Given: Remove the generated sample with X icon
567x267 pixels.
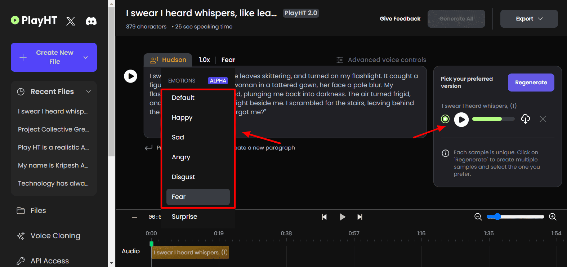Looking at the screenshot, I should click(543, 119).
